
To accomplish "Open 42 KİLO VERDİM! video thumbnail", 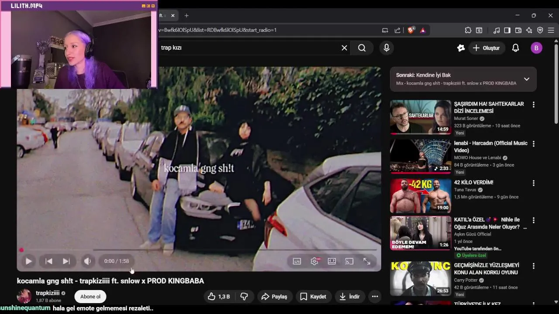I will coord(421,196).
